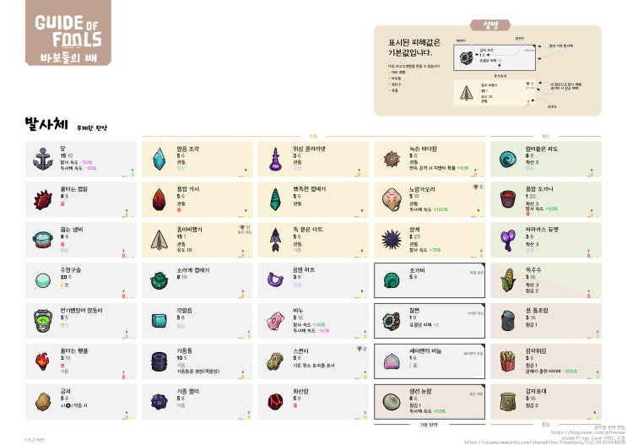The width and height of the screenshot is (627, 445).
Task: Select the scrap metal gear icon
Action: coord(392,322)
